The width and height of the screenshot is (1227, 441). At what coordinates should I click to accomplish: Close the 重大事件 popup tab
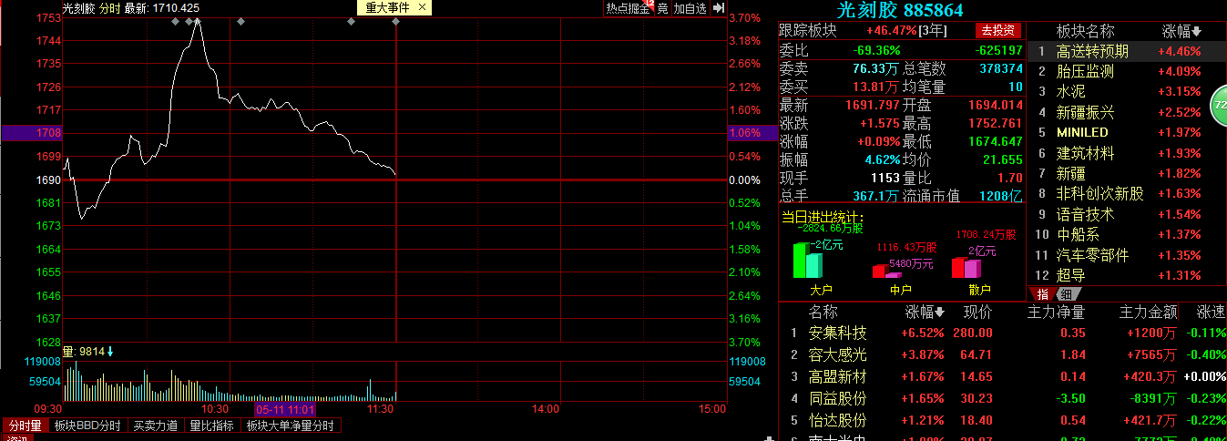pos(422,7)
